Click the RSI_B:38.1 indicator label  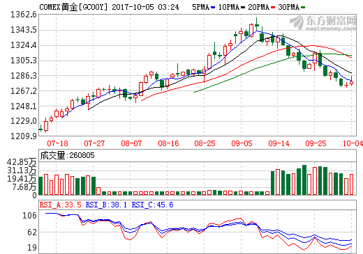point(106,205)
